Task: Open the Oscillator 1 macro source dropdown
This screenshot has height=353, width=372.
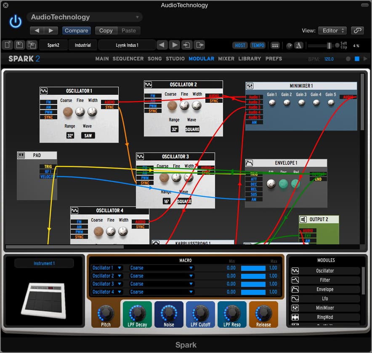Action: click(107, 268)
